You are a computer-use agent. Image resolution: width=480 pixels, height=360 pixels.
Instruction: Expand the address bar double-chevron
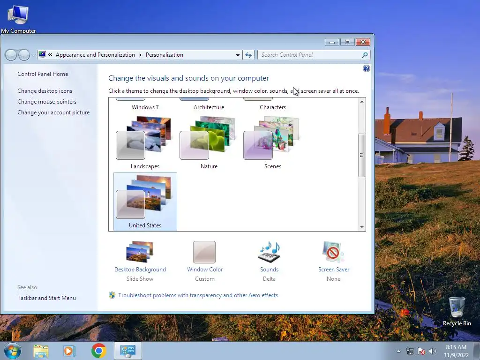coord(50,55)
